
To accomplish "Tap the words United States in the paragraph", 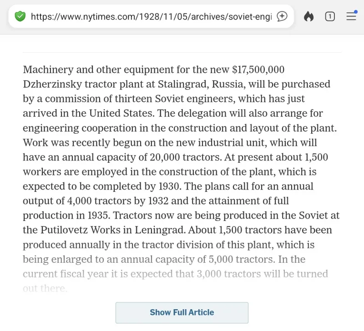I will pos(121,113).
